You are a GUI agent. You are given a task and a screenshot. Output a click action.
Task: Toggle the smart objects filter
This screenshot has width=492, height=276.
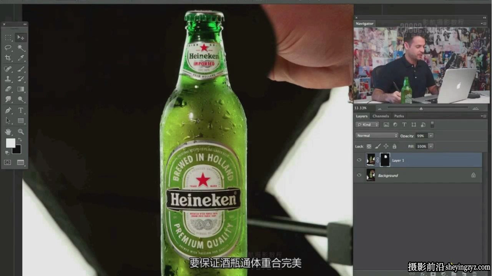[x=423, y=125]
